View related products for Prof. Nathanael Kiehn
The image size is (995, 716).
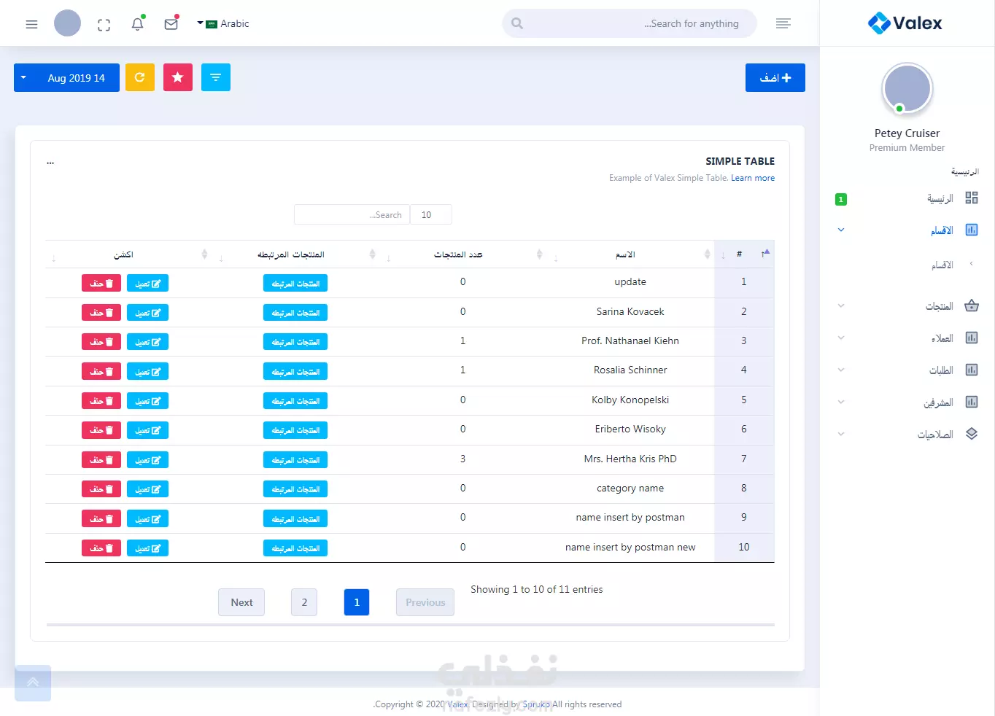[x=295, y=342]
